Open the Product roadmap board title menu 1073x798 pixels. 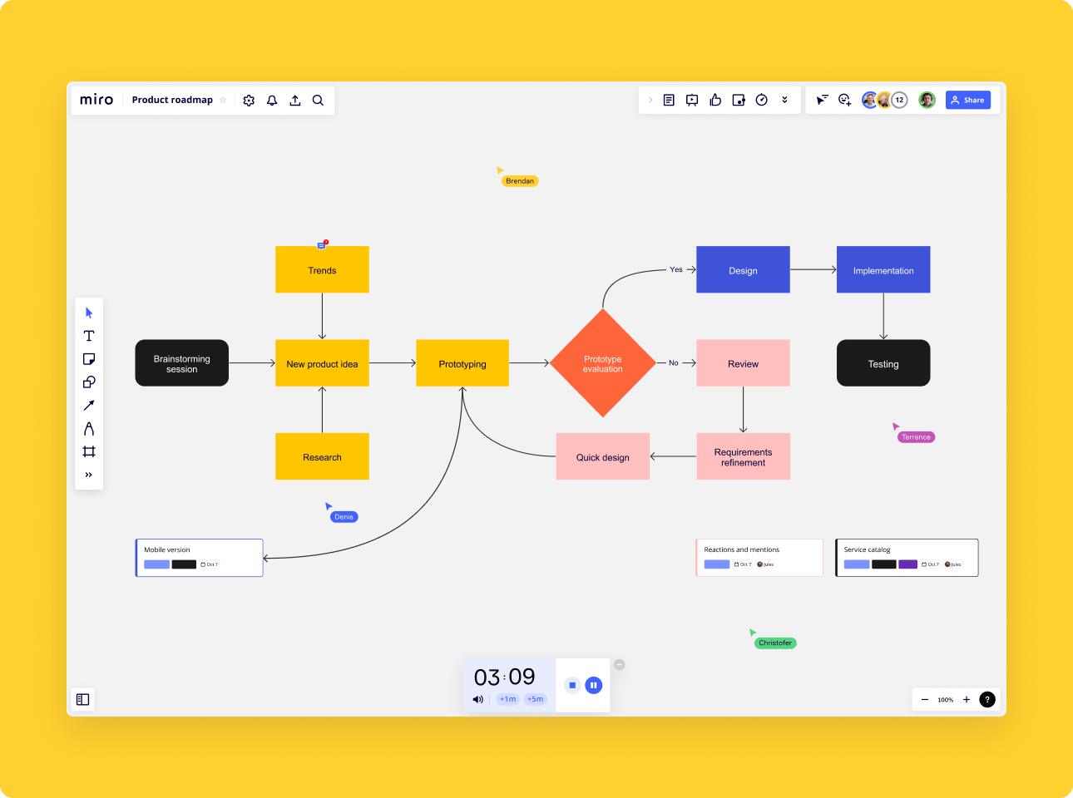(x=172, y=100)
